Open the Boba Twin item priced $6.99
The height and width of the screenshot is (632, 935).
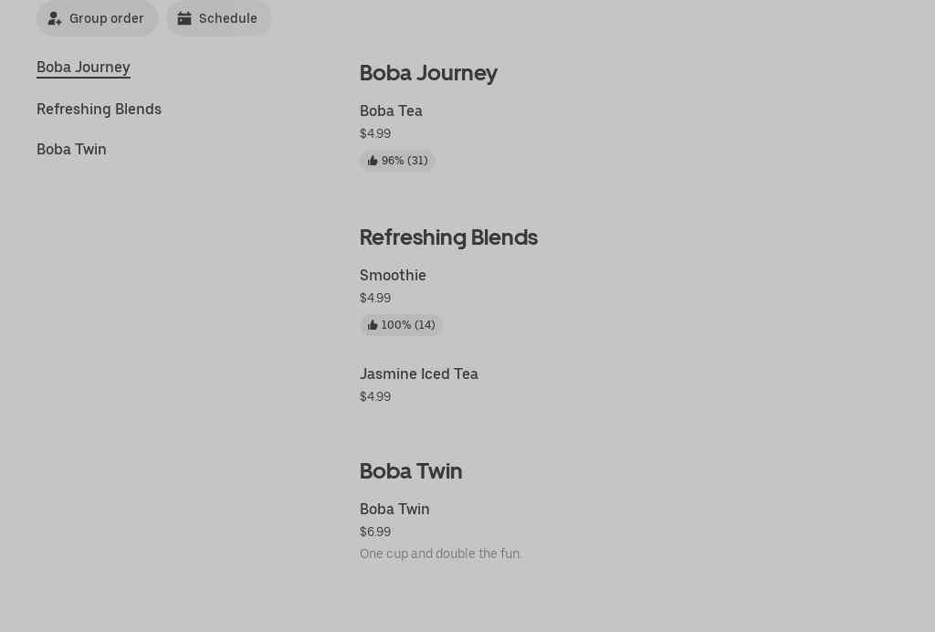point(394,509)
